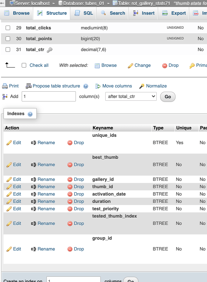Viewport: 207px width, 282px height.
Task: Click the Propose table structure icon
Action: (29, 86)
